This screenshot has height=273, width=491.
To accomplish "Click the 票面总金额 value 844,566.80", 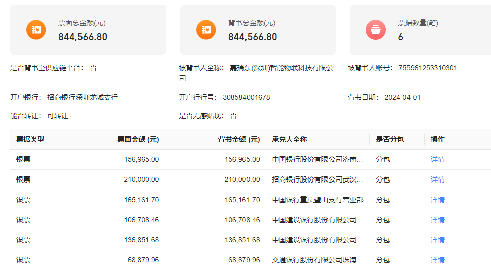I will pyautogui.click(x=83, y=37).
